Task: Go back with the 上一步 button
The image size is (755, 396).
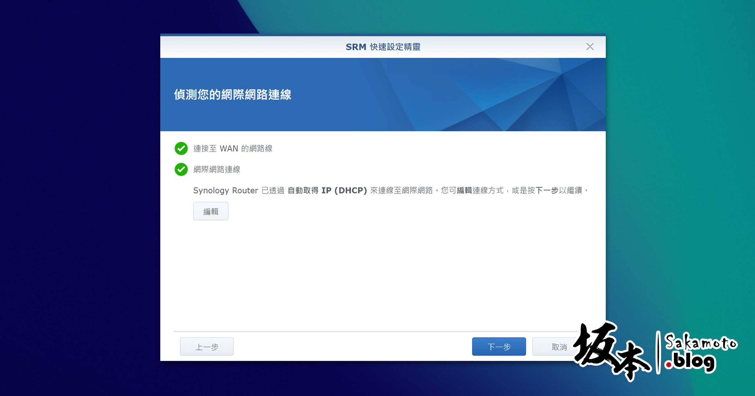Action: tap(207, 346)
